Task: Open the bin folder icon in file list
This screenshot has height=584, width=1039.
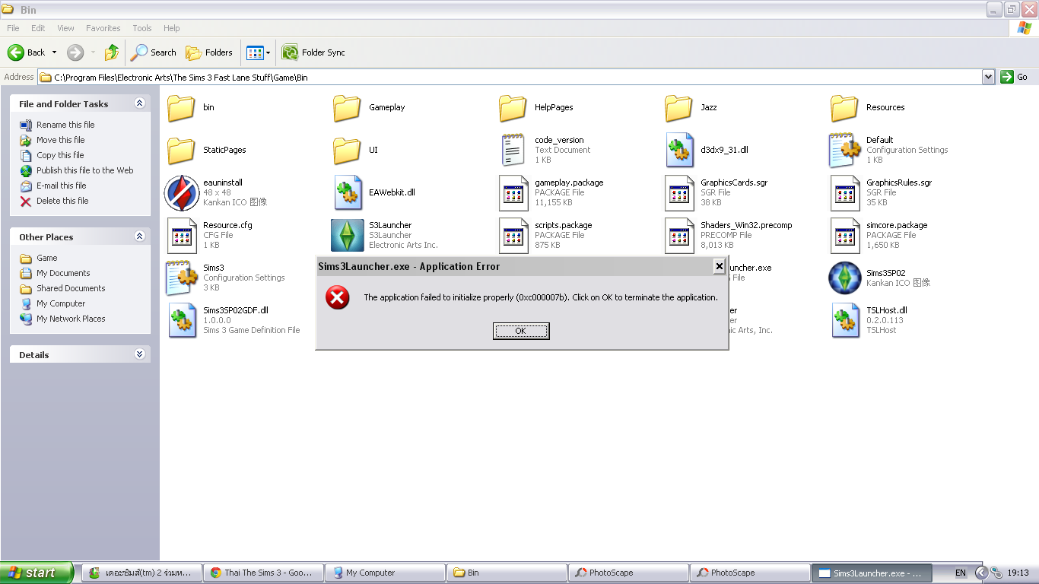Action: click(x=181, y=108)
